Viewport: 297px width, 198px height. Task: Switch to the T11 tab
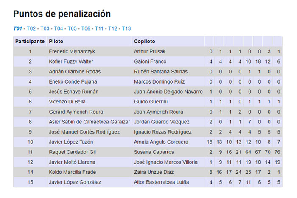99,28
